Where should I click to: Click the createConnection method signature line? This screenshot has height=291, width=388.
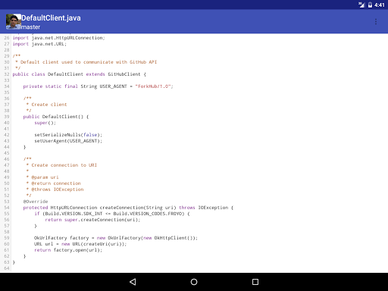(x=128, y=208)
